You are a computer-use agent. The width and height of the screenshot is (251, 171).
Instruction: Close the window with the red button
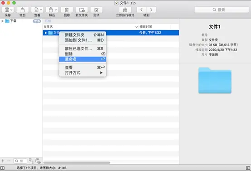click(x=3, y=3)
